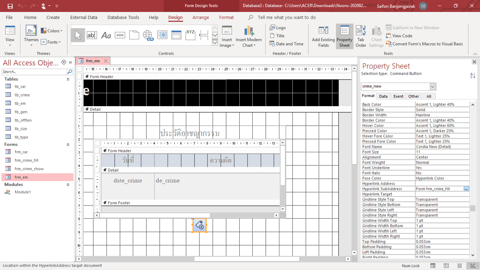
Task: Open Themes gallery
Action: 31,37
